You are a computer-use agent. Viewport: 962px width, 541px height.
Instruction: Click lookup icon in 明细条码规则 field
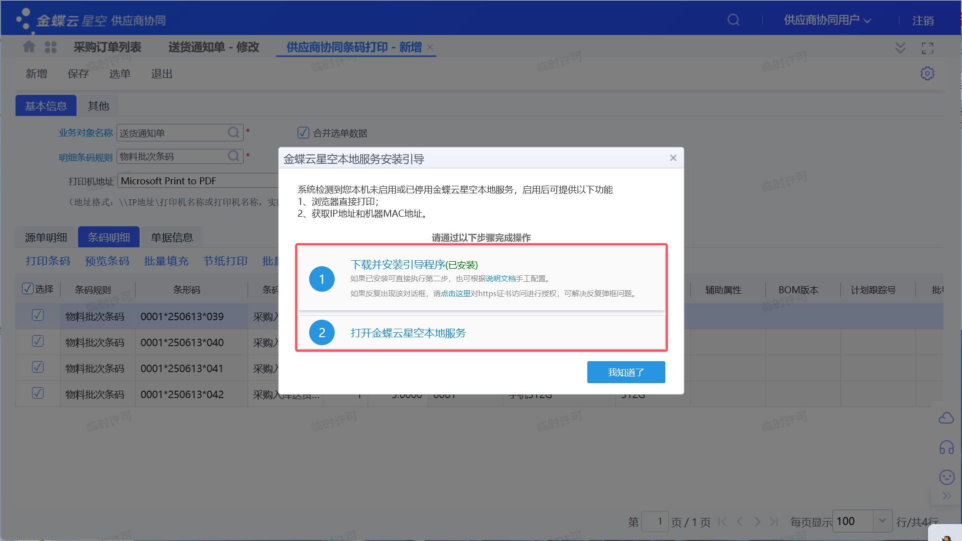233,156
